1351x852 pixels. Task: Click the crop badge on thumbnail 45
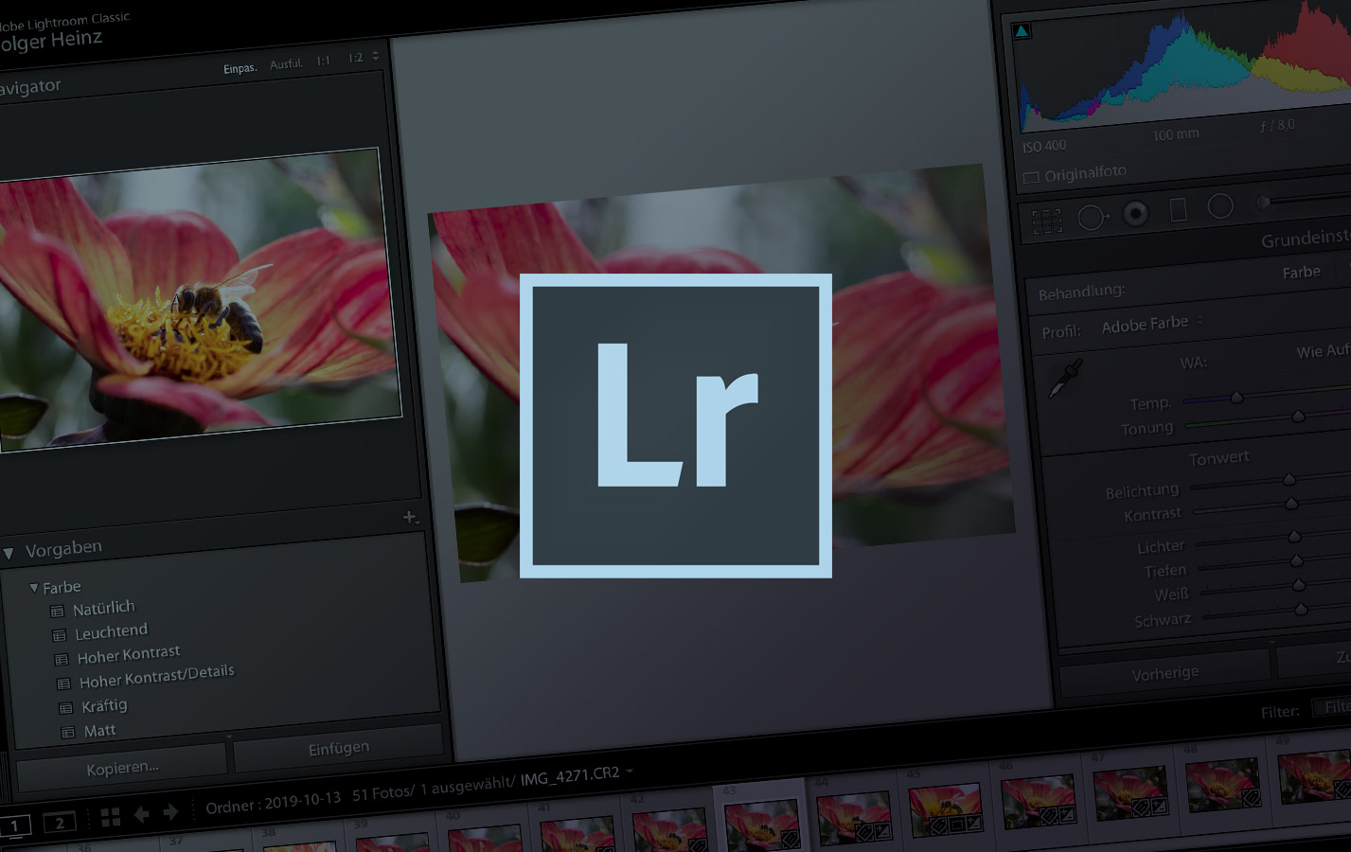[958, 825]
